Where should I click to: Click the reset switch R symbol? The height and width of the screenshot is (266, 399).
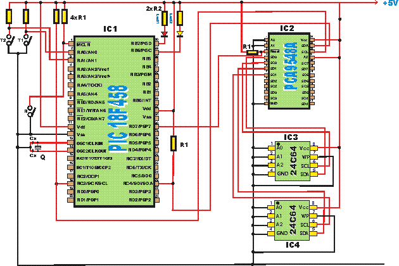pyautogui.click(x=31, y=111)
